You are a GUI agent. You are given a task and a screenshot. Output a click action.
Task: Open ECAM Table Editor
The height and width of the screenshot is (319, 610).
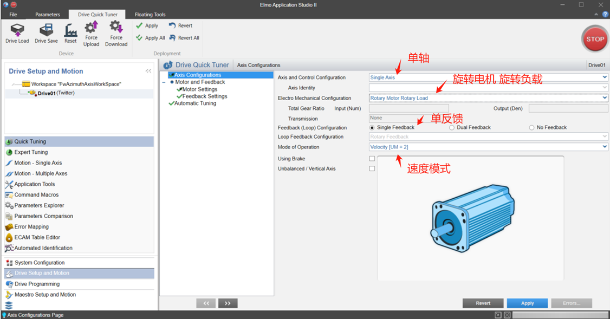pos(79,237)
